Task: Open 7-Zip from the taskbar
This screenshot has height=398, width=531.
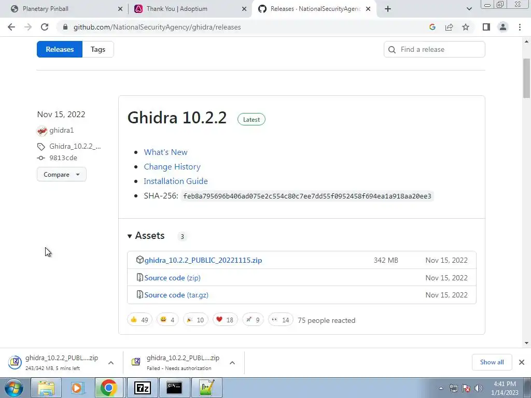Action: (143, 388)
